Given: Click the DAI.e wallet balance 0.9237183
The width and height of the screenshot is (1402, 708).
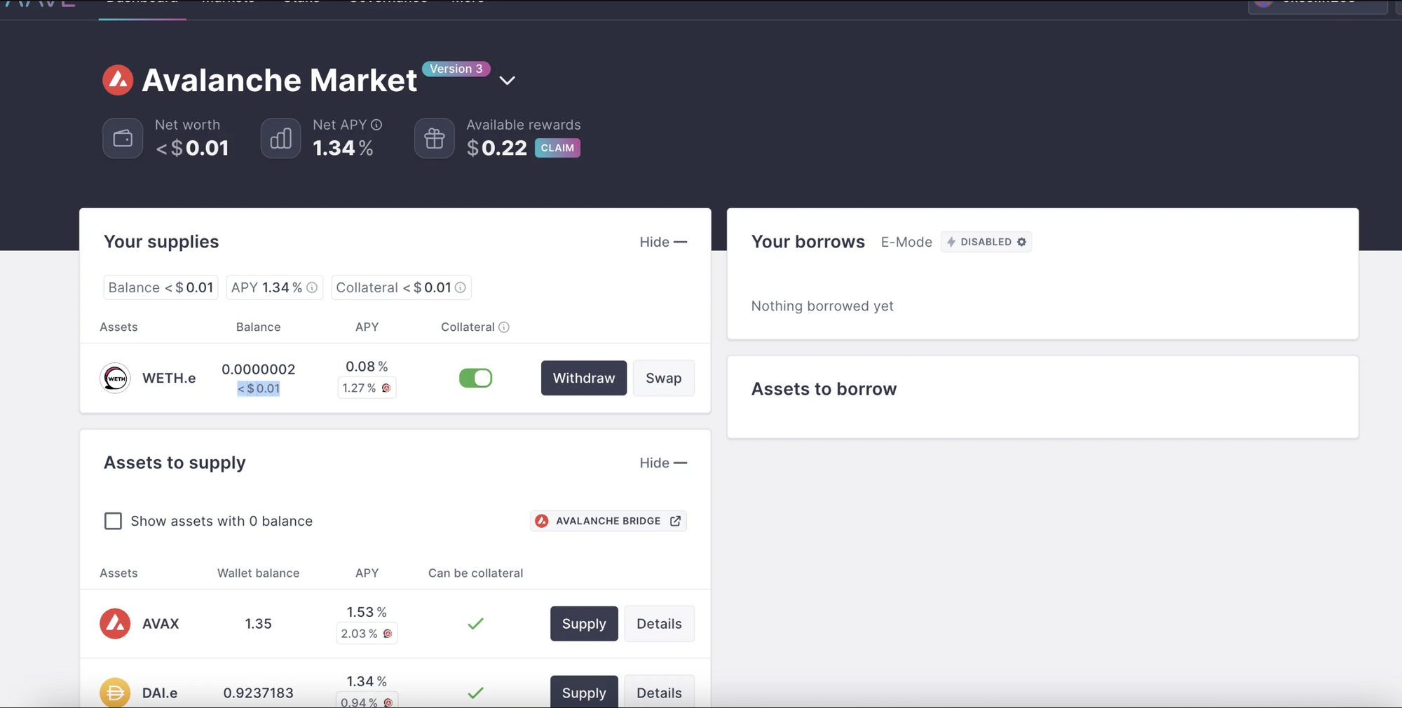Looking at the screenshot, I should pyautogui.click(x=258, y=693).
